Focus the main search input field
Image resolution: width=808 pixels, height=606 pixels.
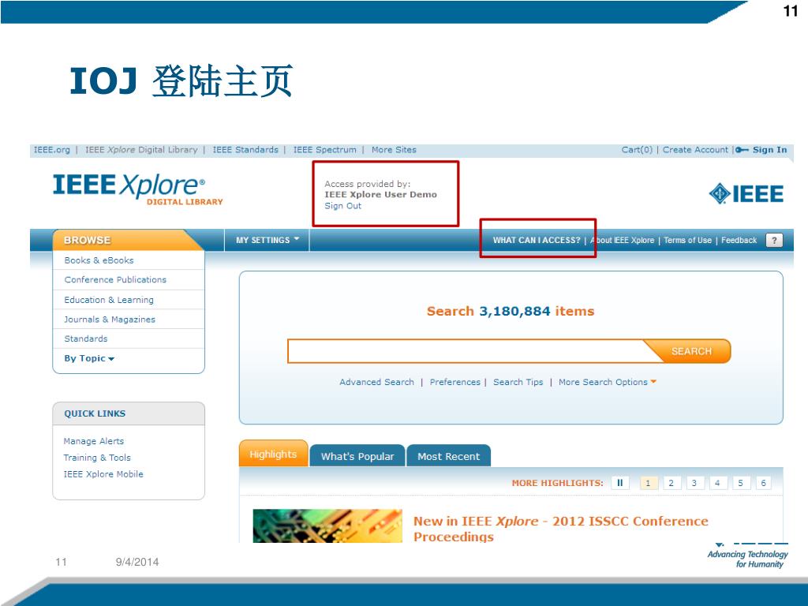point(466,351)
